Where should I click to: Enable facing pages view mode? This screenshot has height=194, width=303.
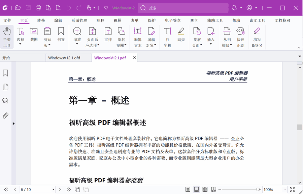[x=205, y=189]
